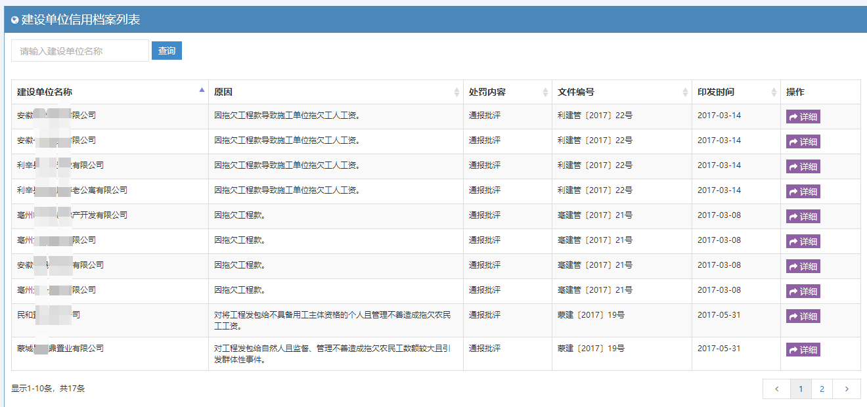Screen dimensions: 867x407
Task: Click the 查询 search button
Action: [x=167, y=51]
